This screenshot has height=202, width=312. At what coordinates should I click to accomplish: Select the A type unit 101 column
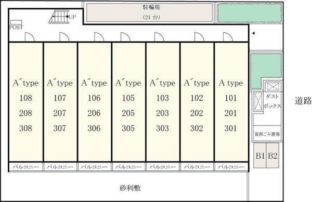coord(231,102)
